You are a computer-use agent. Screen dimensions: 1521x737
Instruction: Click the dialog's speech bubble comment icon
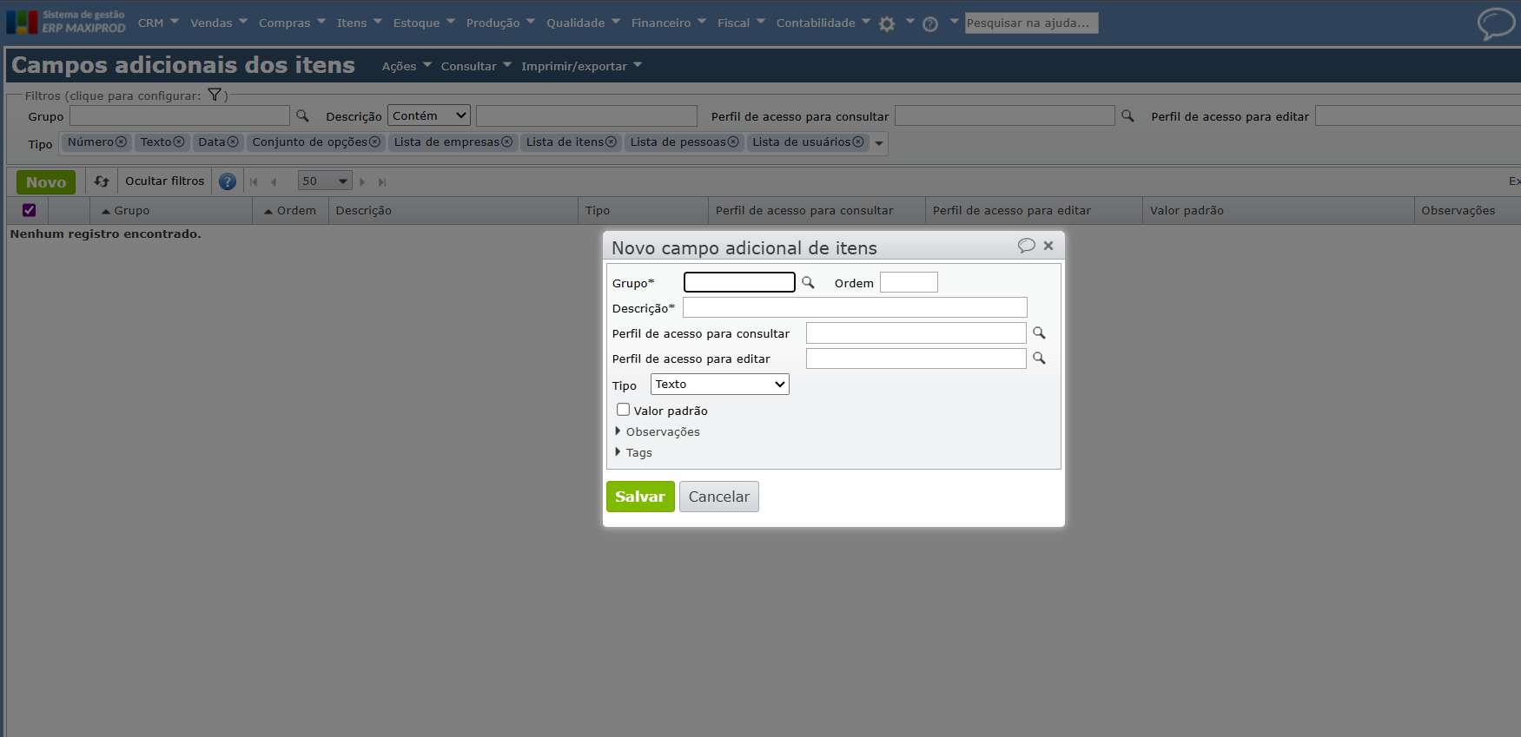[x=1026, y=246]
